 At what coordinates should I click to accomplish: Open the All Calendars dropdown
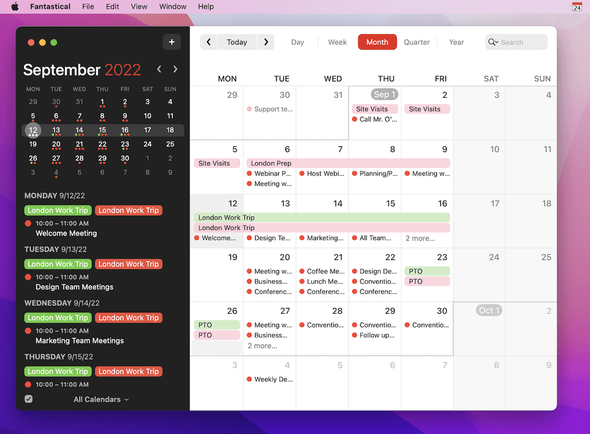pos(101,399)
